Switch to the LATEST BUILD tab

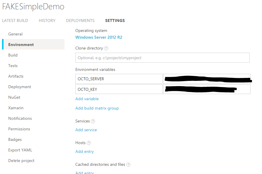click(x=15, y=21)
